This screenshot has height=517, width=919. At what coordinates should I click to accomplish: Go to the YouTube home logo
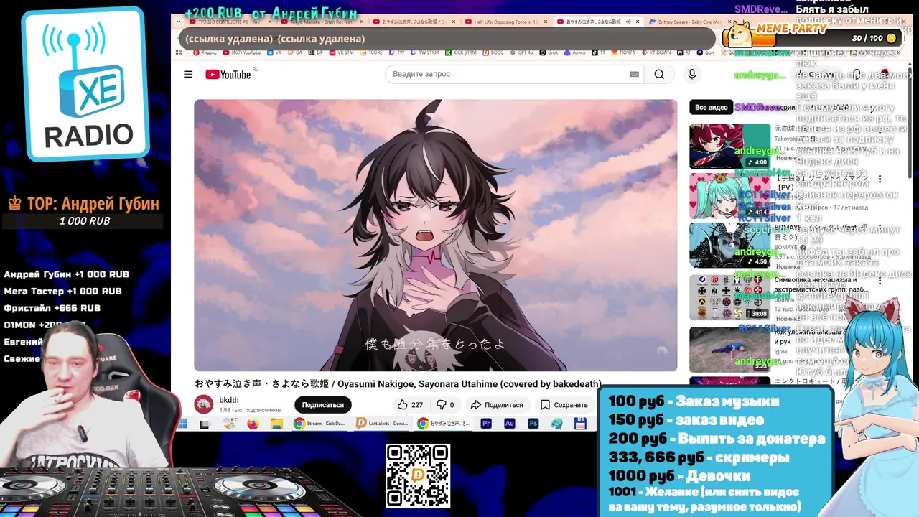[x=228, y=75]
